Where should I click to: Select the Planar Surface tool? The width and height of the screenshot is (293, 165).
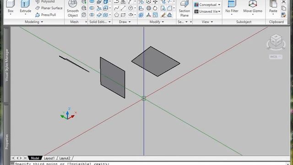tap(49, 8)
